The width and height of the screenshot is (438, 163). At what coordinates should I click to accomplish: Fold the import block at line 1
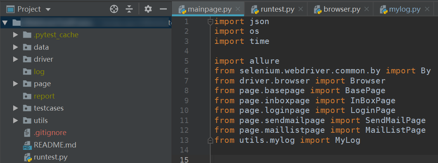(210, 22)
